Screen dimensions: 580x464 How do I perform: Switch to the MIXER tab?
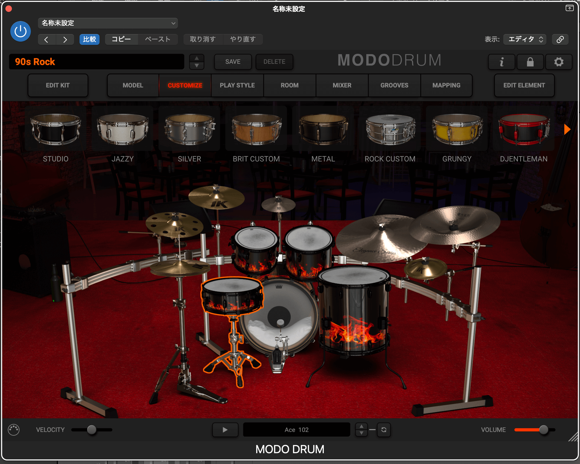pyautogui.click(x=342, y=85)
